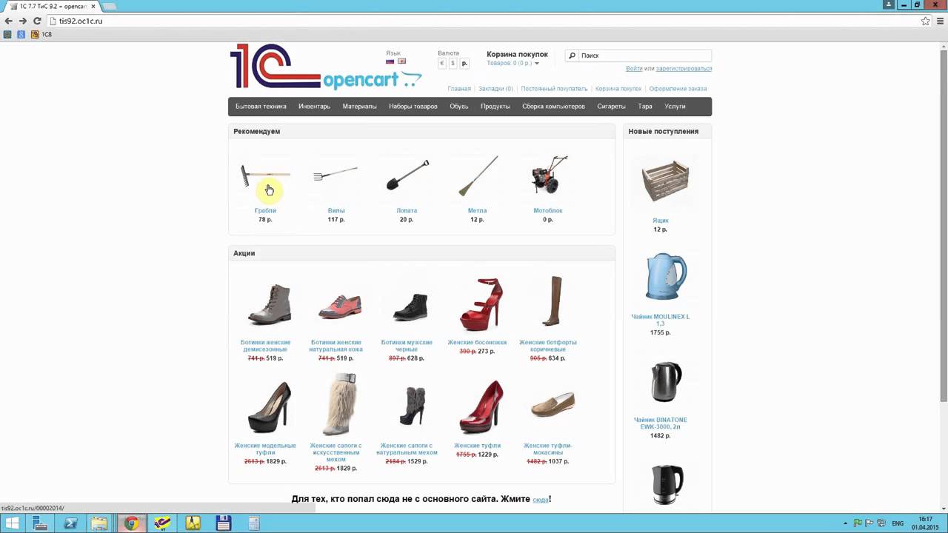Select the English flag language icon
The image size is (948, 533).
pyautogui.click(x=402, y=61)
